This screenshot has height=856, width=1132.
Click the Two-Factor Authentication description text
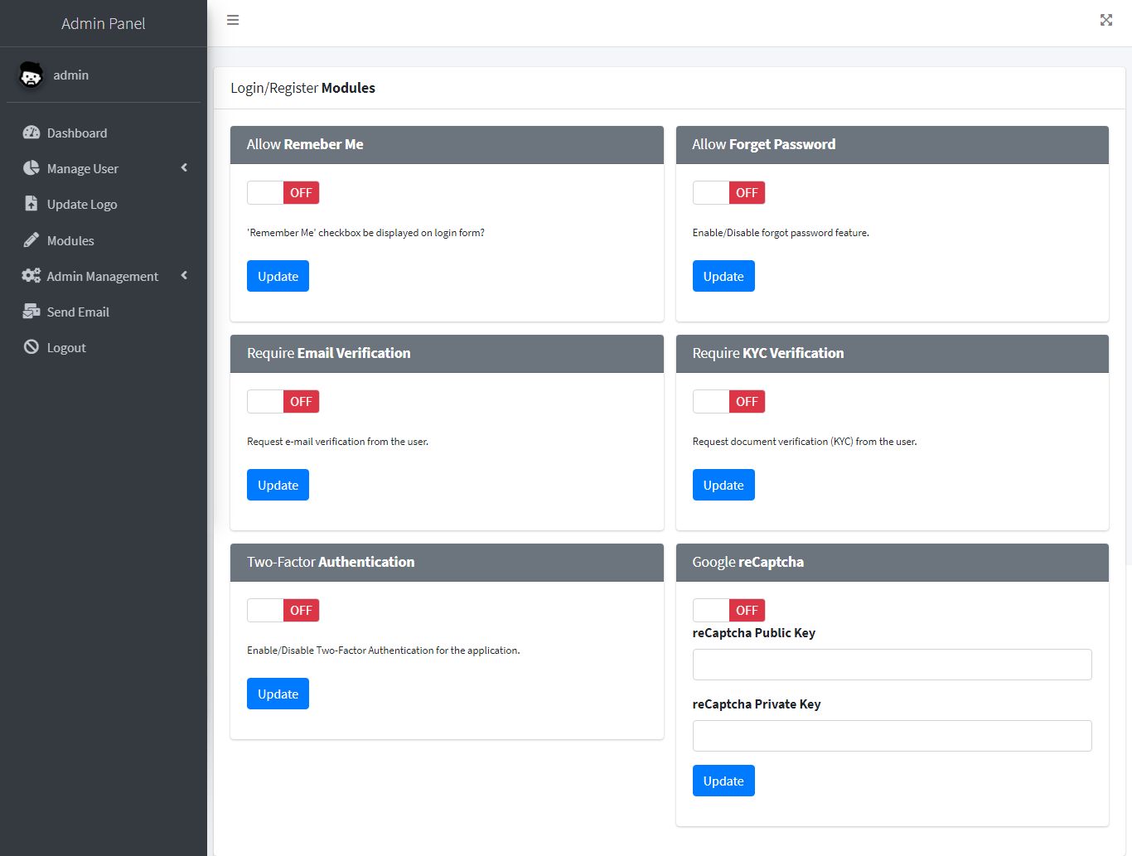[384, 650]
